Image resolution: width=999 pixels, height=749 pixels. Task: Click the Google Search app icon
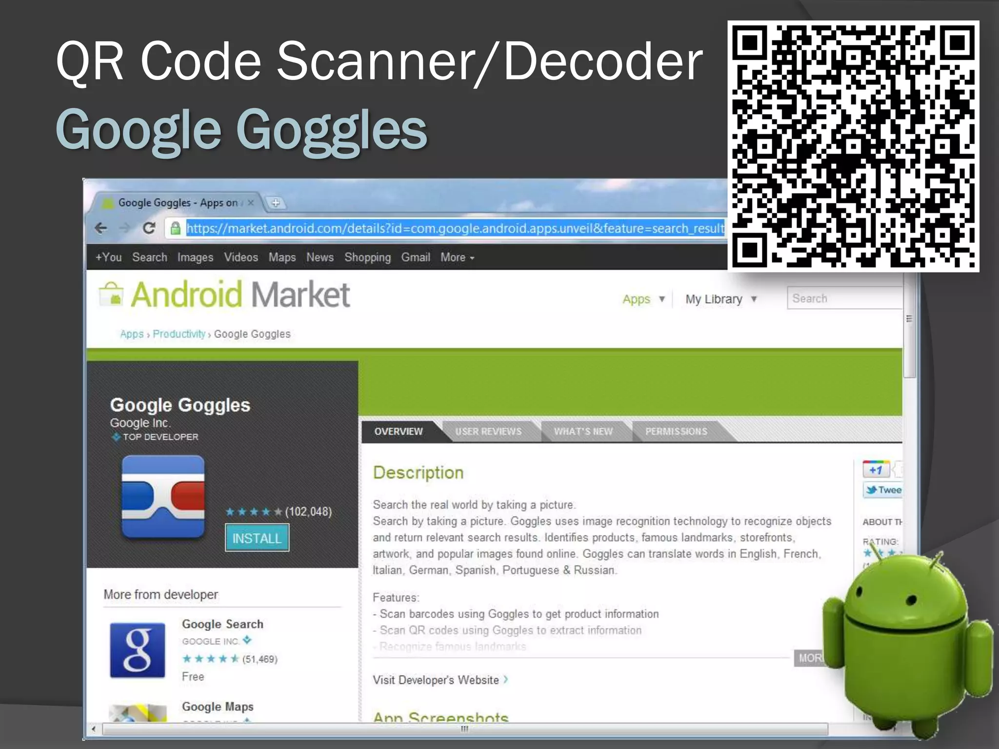(x=138, y=650)
